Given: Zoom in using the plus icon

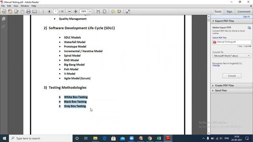Looking at the screenshot, I should (76, 11).
